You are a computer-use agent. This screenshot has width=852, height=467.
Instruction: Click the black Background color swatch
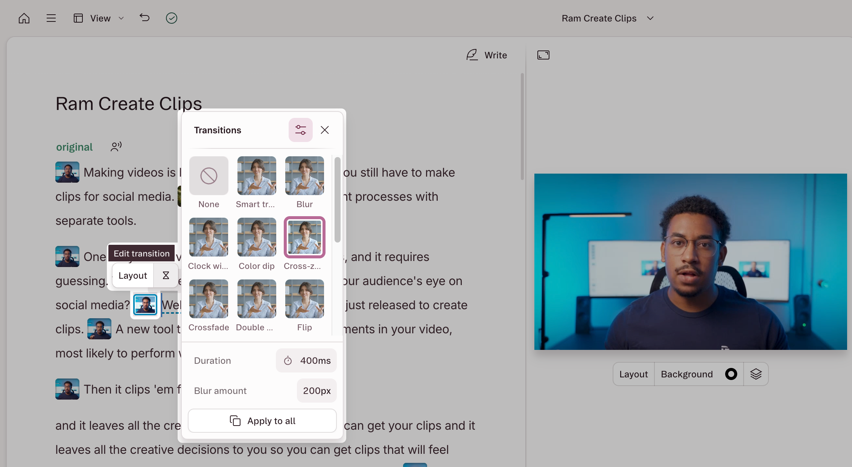click(731, 374)
